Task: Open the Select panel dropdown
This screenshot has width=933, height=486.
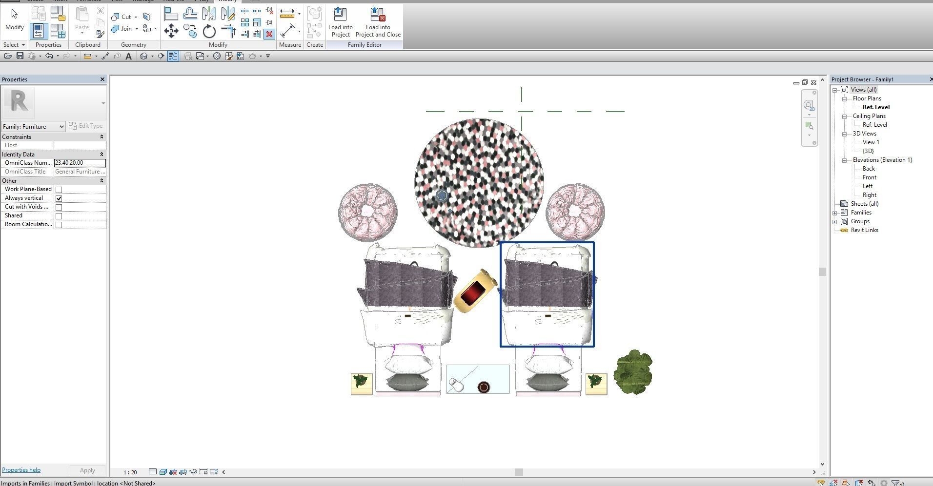Action: (14, 45)
